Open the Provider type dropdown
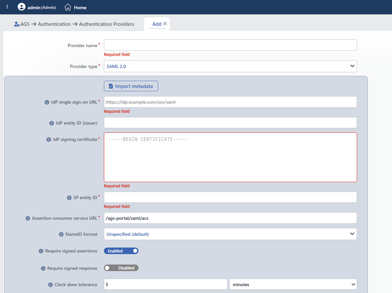Viewport: 392px width, 293px height. click(230, 66)
